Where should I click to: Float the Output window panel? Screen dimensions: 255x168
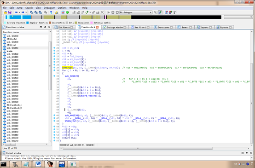(x=247, y=153)
